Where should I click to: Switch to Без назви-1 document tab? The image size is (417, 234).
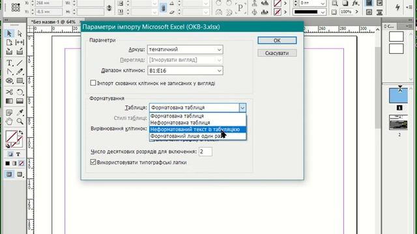pyautogui.click(x=53, y=22)
